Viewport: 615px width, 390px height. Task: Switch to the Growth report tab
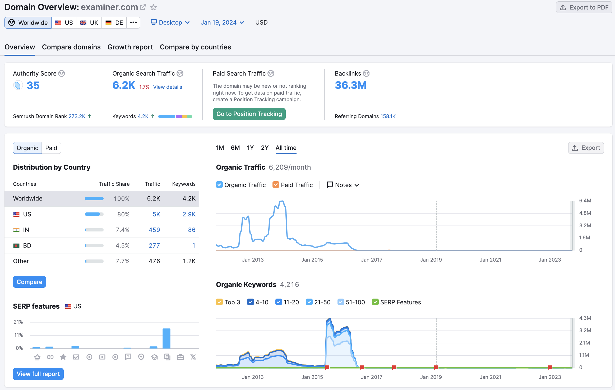pos(130,47)
